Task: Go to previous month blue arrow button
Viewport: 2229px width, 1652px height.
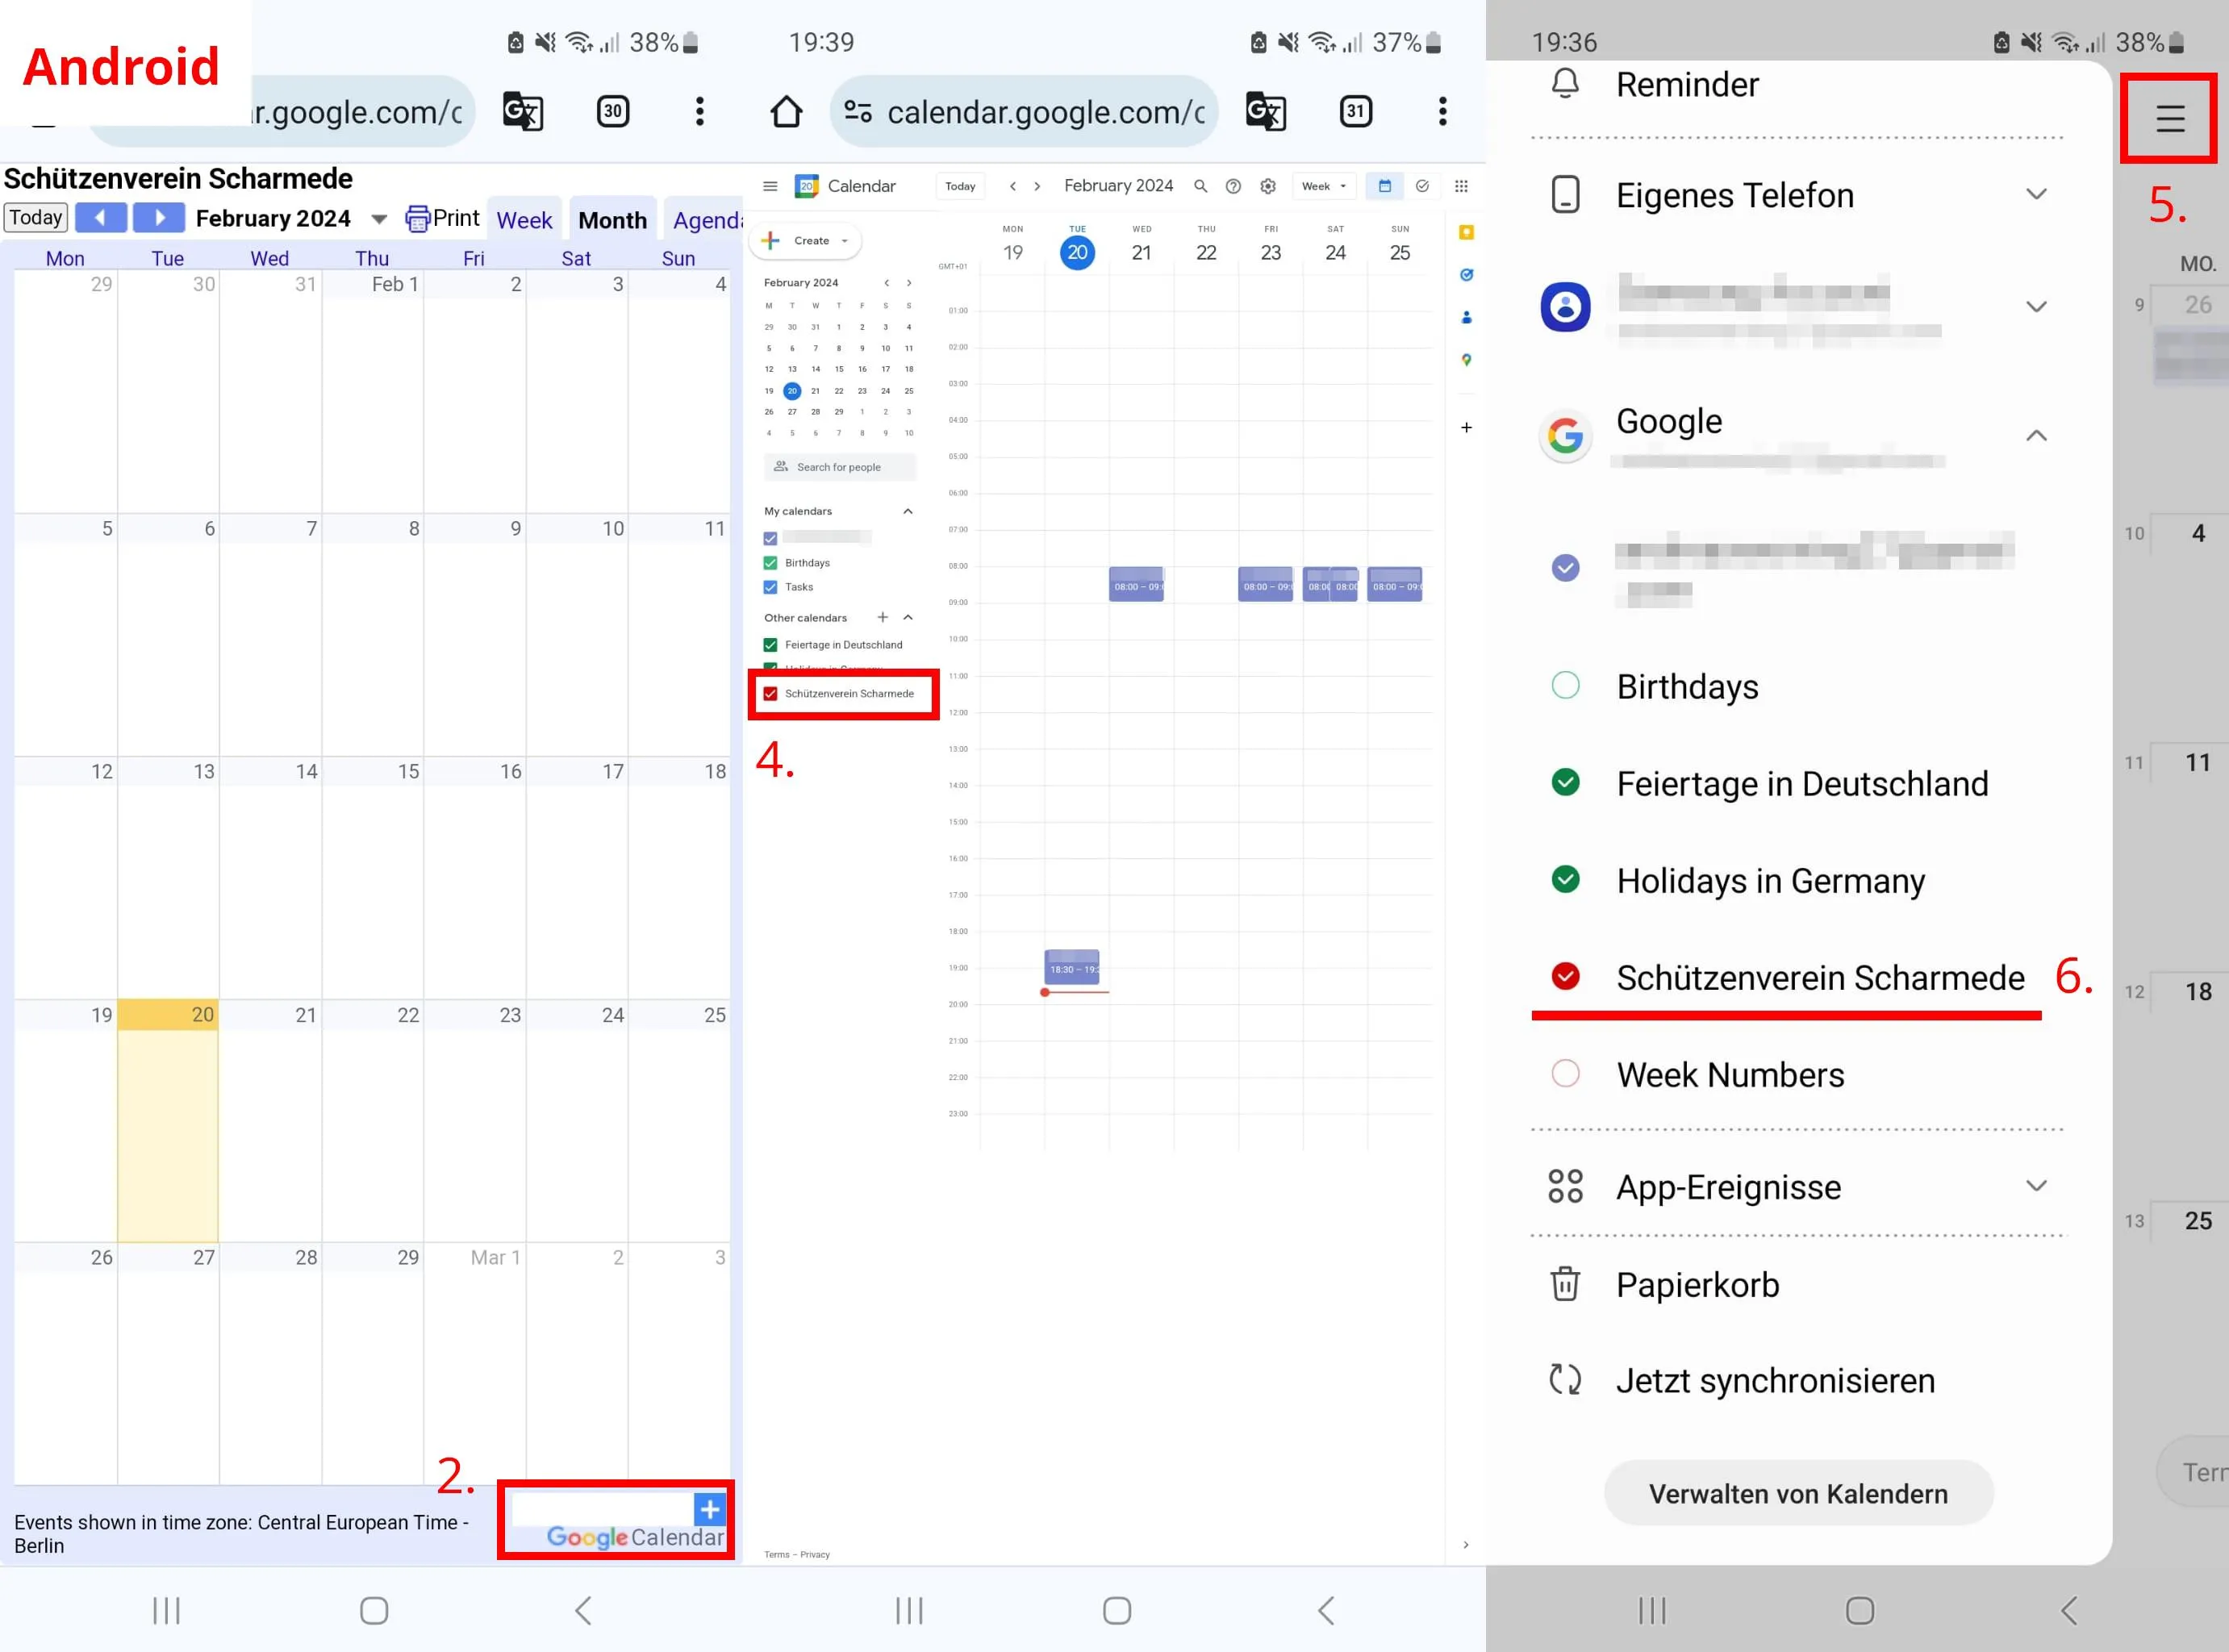Action: [101, 217]
